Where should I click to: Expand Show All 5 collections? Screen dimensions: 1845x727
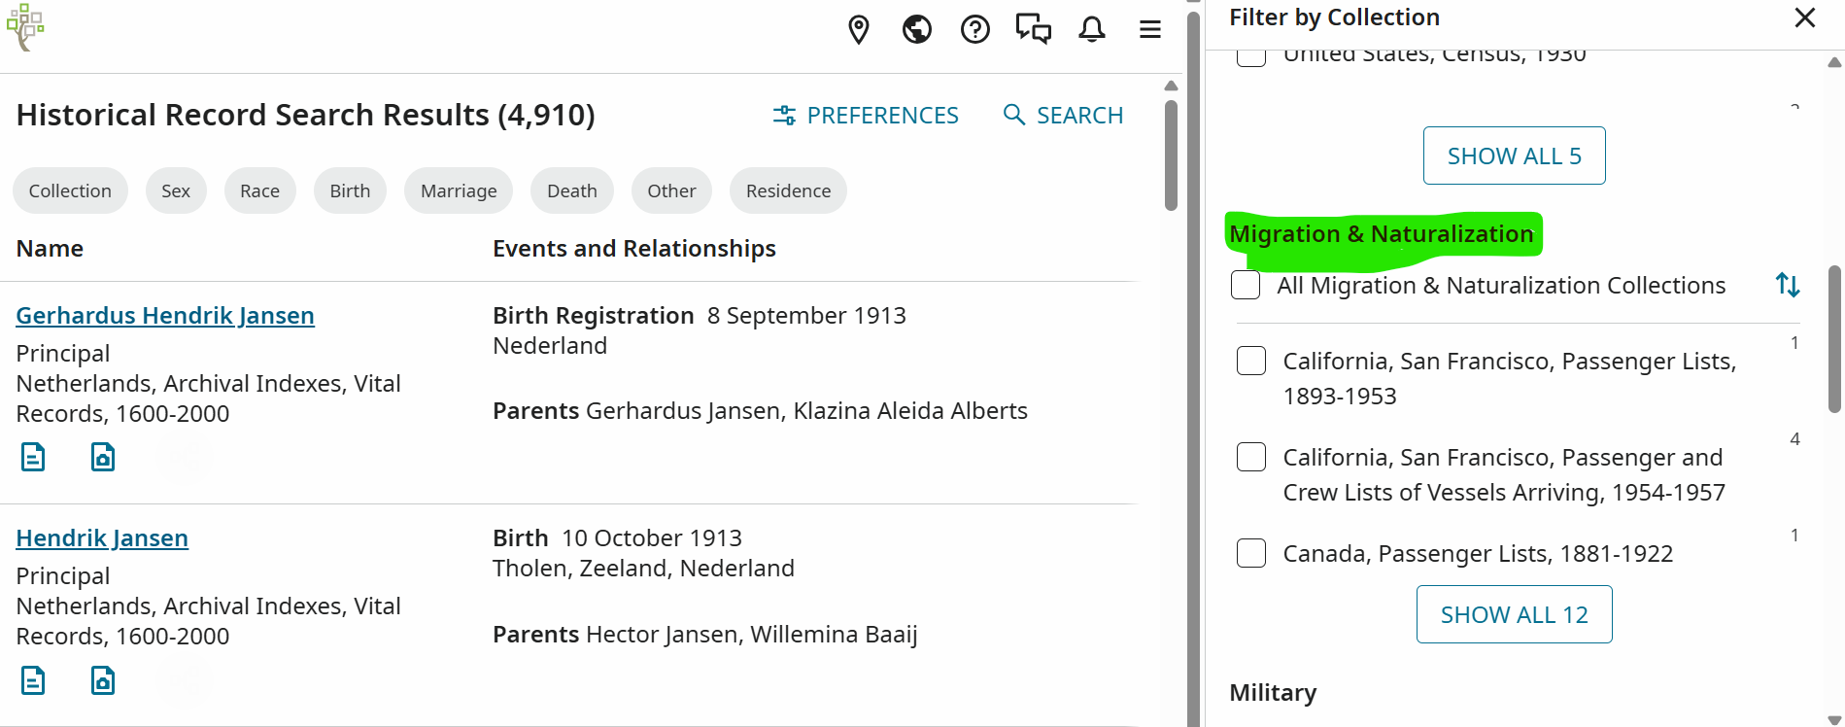coord(1514,156)
